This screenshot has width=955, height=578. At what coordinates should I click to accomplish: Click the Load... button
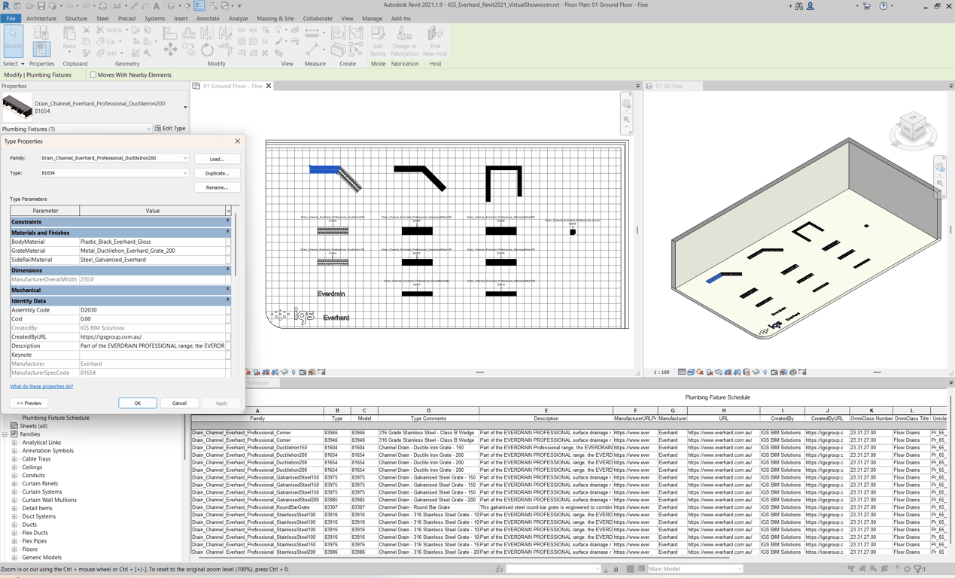217,159
